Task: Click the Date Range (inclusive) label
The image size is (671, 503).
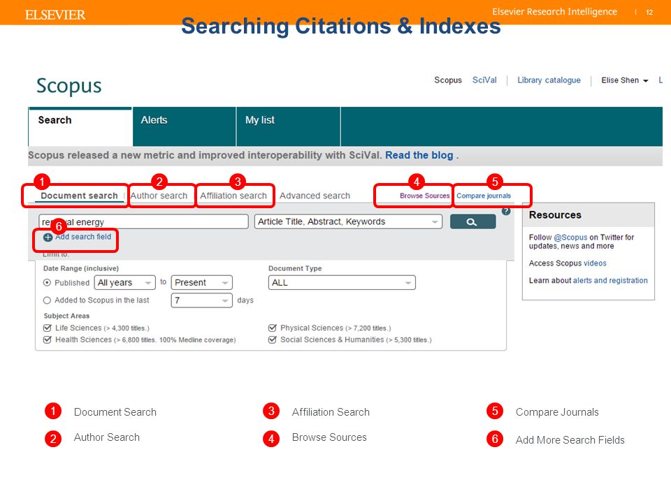Action: [x=81, y=268]
